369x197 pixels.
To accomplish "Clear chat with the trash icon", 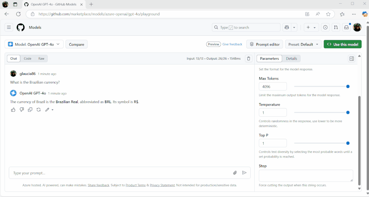I will (248, 59).
